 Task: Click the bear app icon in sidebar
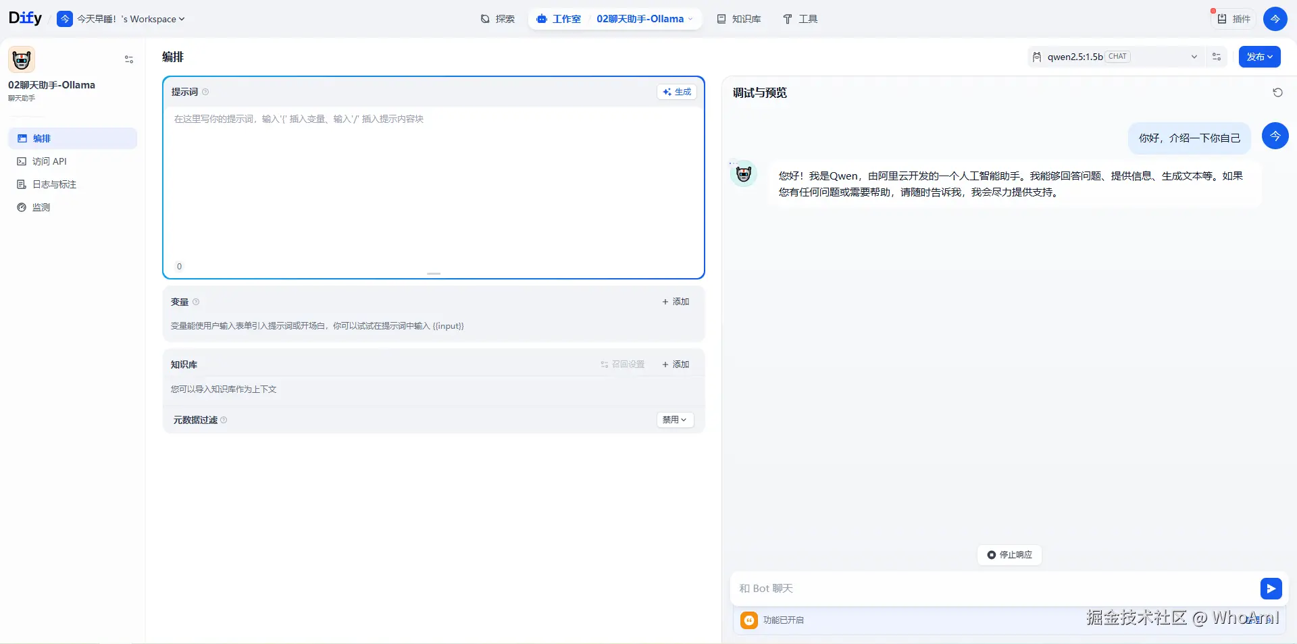[x=22, y=59]
